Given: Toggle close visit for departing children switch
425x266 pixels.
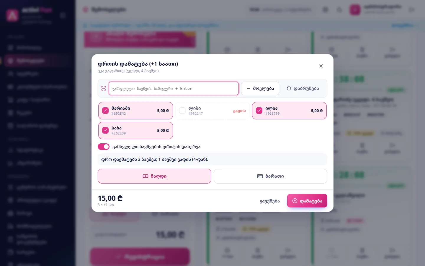Looking at the screenshot, I should click(104, 147).
